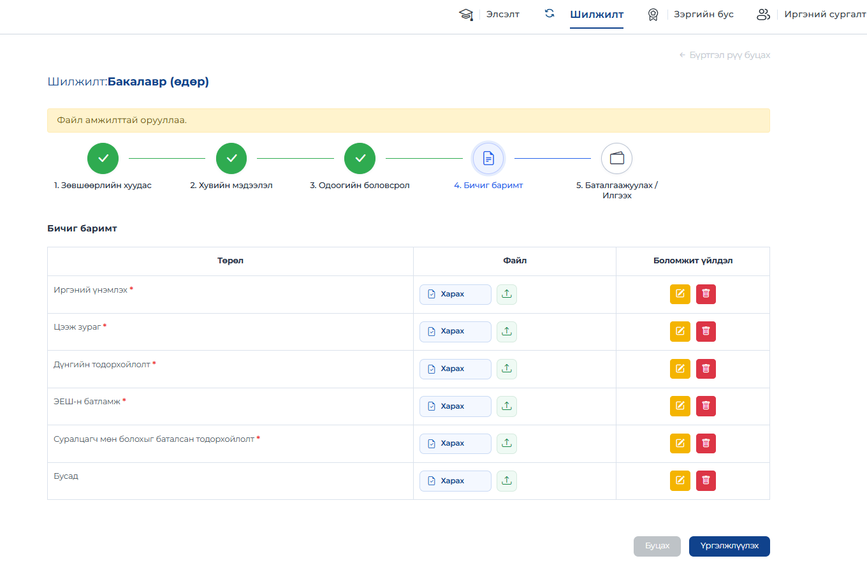Click upload icon for ЭЕШ-н батламж row
The height and width of the screenshot is (563, 867).
pos(507,406)
